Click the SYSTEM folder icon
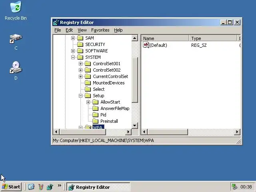Screen dimensions: 256x192 pyautogui.click(x=80, y=57)
